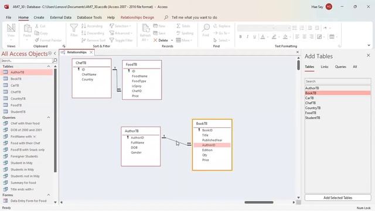Open the text highlight color picker

[279, 36]
